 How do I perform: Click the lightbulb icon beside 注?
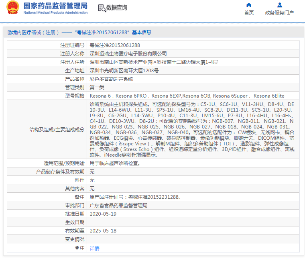click(x=77, y=248)
